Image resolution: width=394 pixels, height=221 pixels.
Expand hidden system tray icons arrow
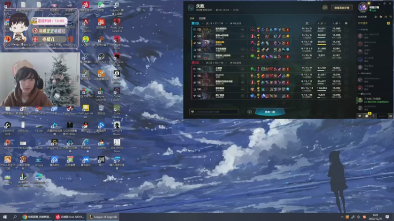tap(342, 217)
